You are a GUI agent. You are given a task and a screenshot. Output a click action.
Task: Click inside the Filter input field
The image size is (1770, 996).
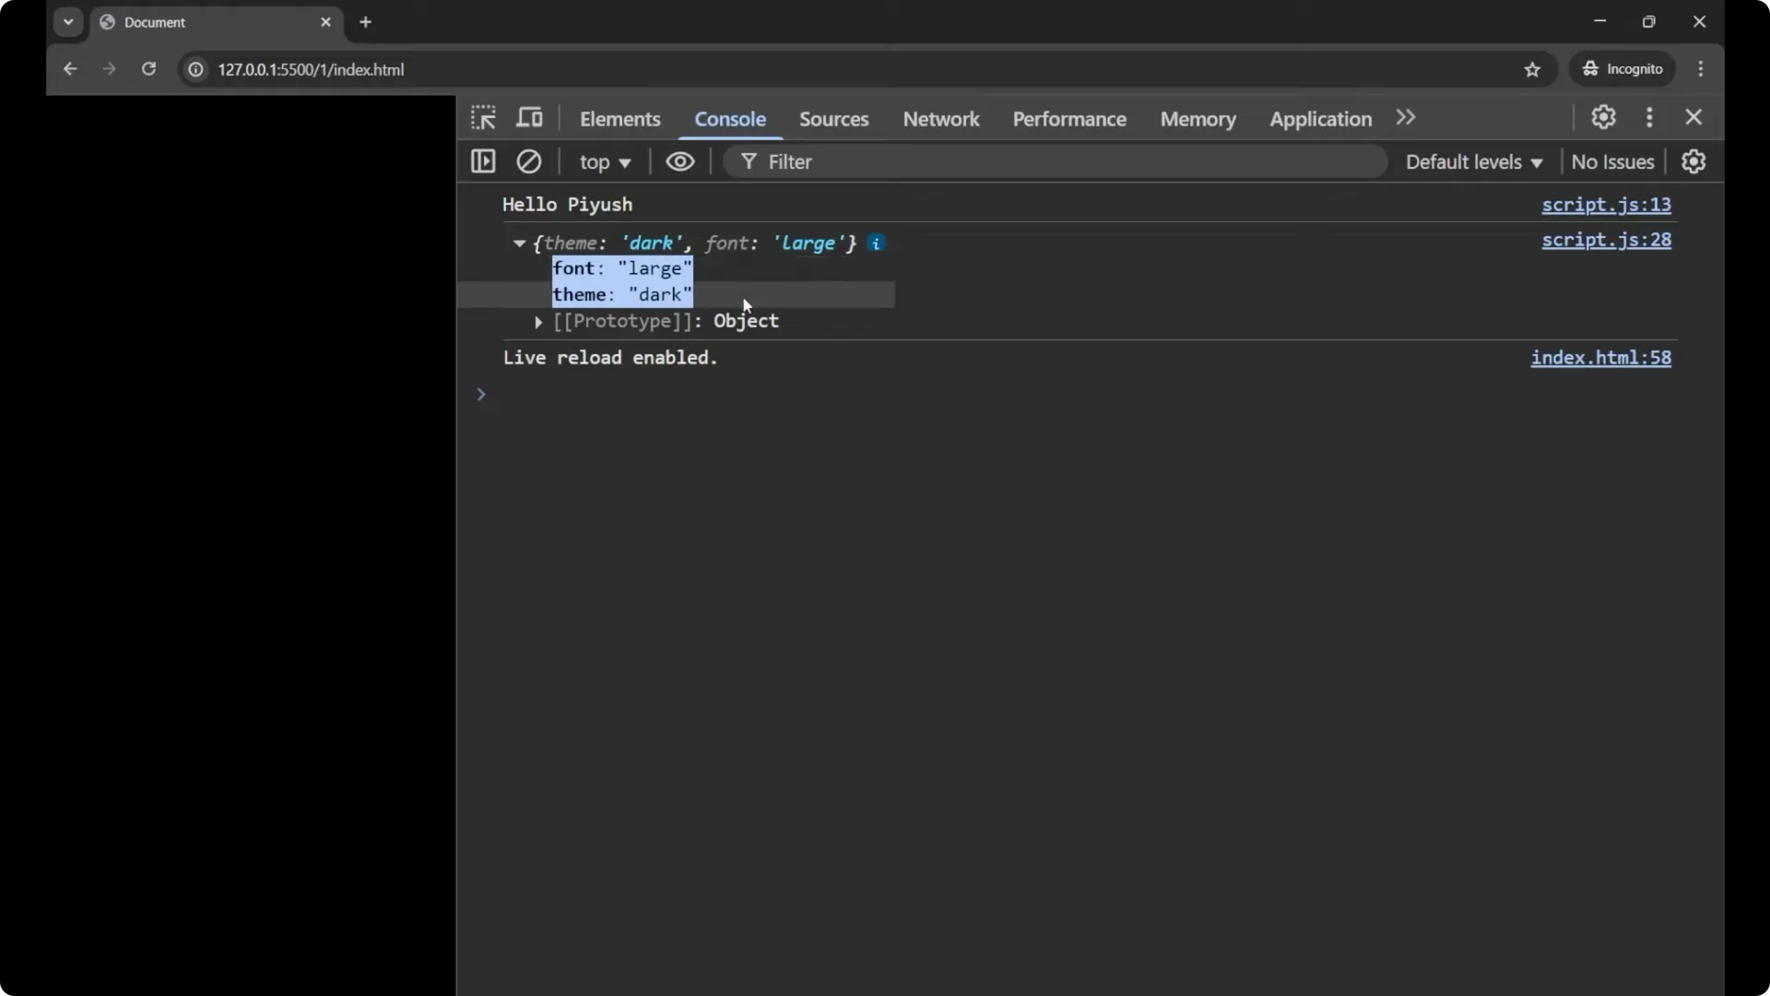coord(922,161)
